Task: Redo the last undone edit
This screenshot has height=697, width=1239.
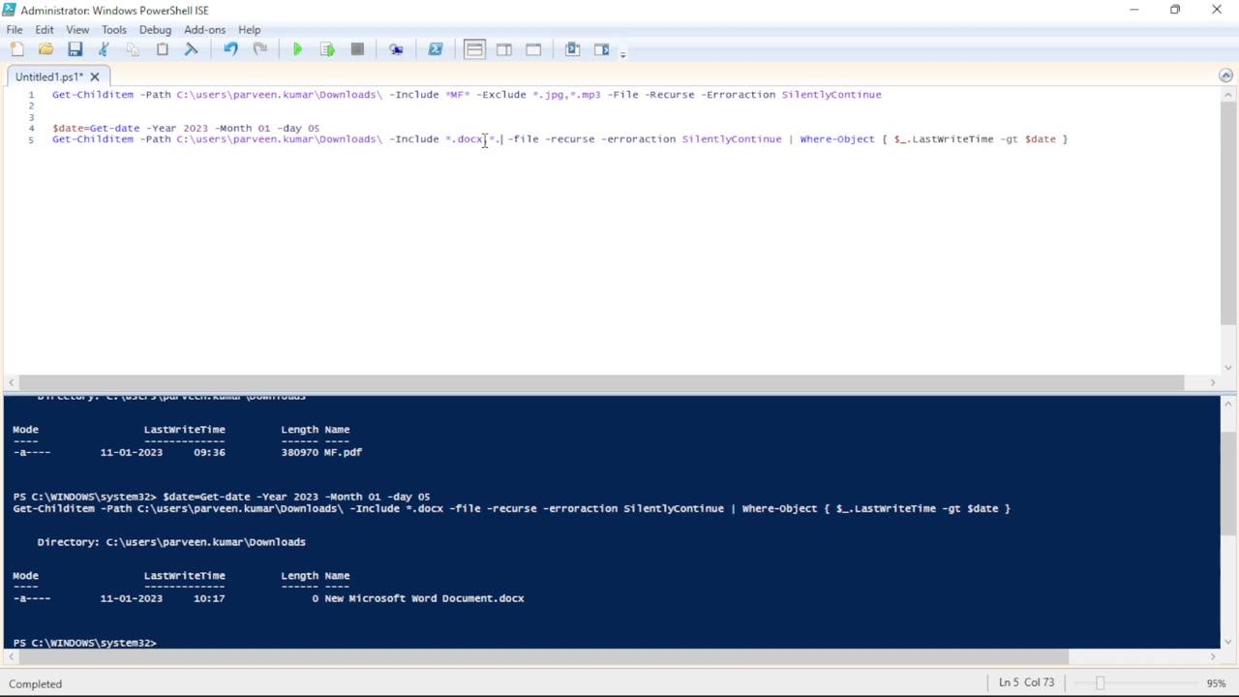Action: [259, 49]
